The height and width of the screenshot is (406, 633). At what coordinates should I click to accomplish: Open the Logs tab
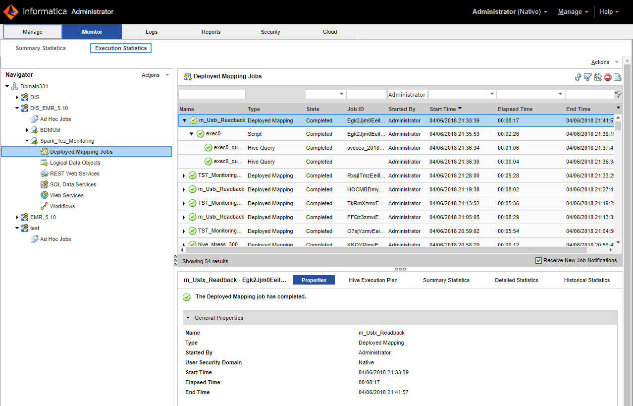click(152, 32)
